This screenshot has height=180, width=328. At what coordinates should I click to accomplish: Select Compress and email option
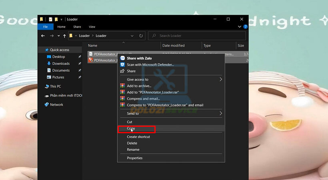[143, 98]
